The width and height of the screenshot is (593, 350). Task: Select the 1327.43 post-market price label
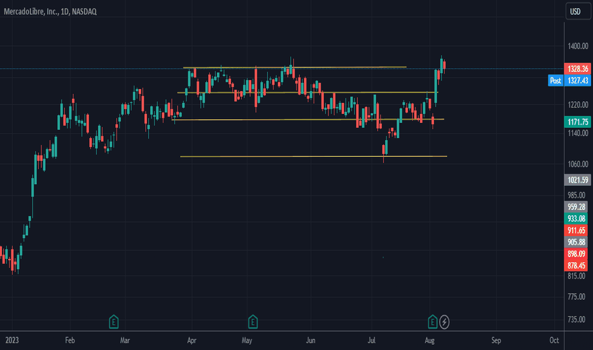point(578,81)
